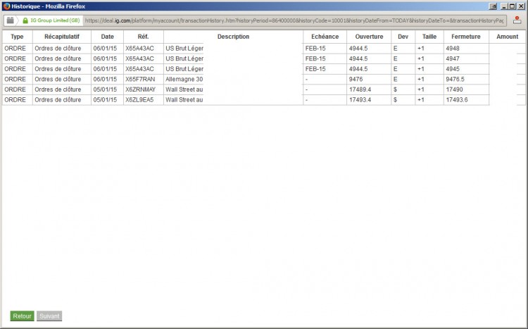Click the green Retour button
This screenshot has width=528, height=329.
click(23, 316)
